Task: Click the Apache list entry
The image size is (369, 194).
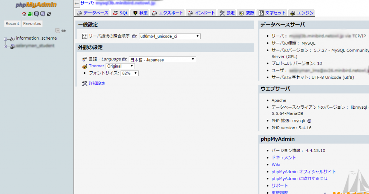Action: [x=279, y=100]
